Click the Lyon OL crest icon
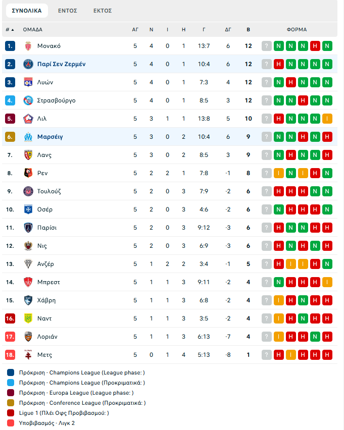This screenshot has height=430, width=344. coord(28,82)
